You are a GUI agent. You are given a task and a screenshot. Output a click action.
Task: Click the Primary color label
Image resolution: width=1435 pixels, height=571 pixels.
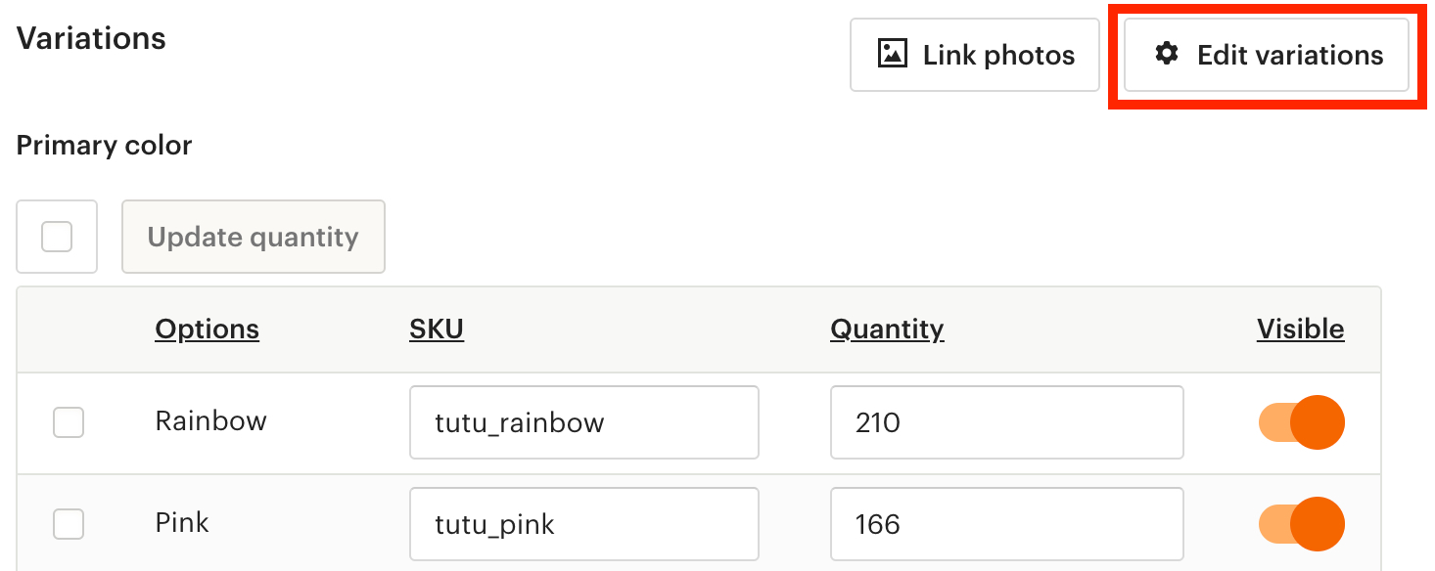click(x=103, y=145)
